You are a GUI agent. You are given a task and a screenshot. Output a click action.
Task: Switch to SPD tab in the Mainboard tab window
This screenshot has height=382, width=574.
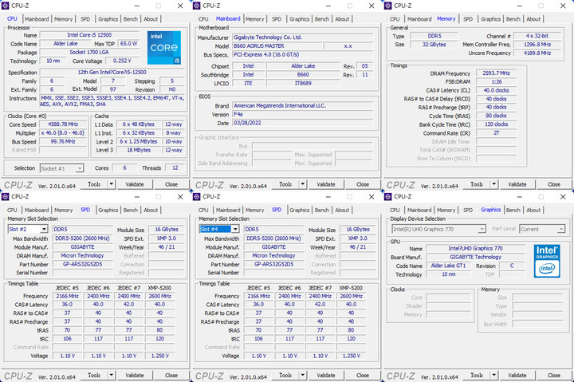(277, 19)
